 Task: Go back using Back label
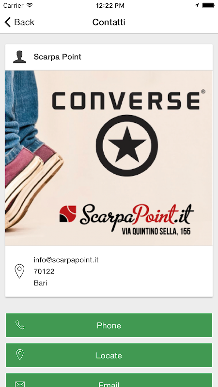click(x=24, y=22)
